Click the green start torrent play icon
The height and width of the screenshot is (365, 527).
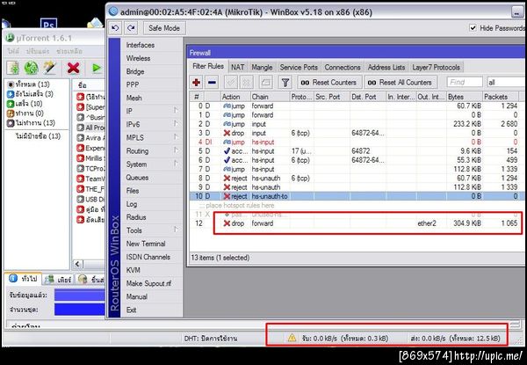coord(96,68)
